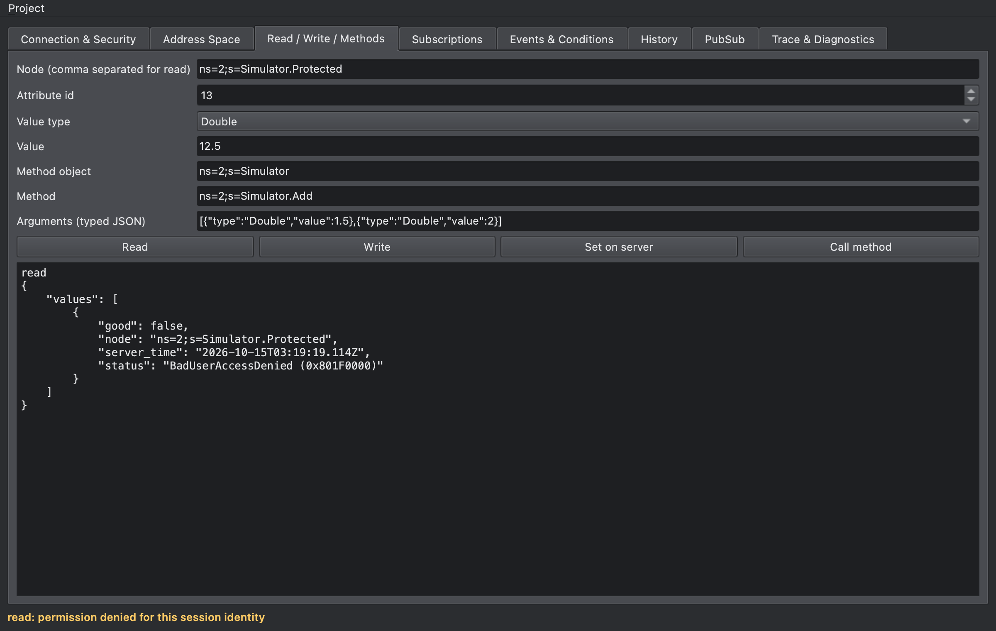Switch to Address Space tab
The width and height of the screenshot is (996, 631).
click(x=202, y=39)
